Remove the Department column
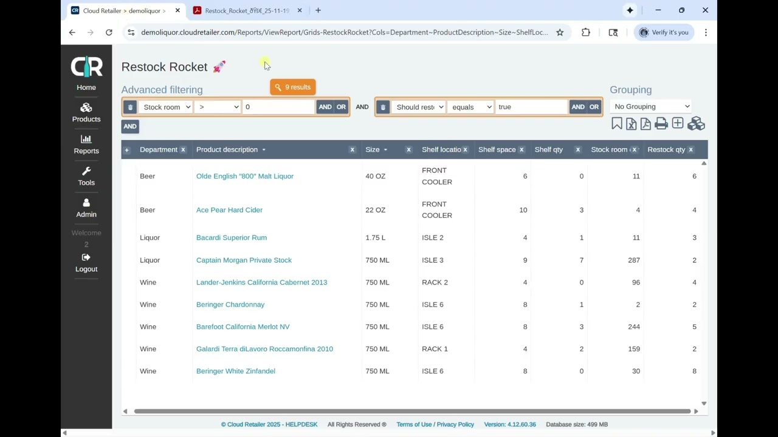This screenshot has width=778, height=437. [183, 150]
